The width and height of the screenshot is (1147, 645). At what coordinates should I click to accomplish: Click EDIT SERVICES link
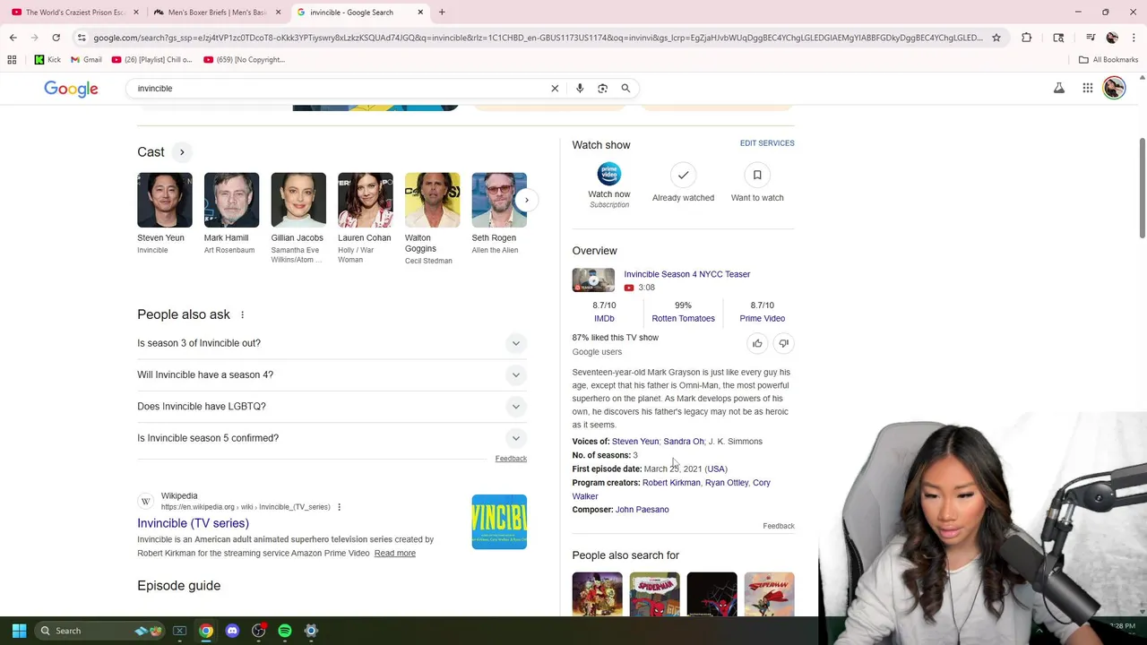(767, 143)
